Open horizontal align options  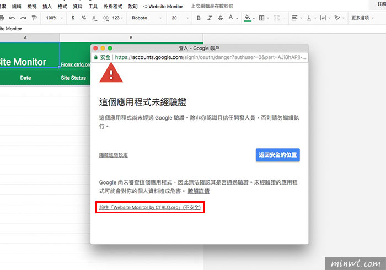[x=297, y=18]
